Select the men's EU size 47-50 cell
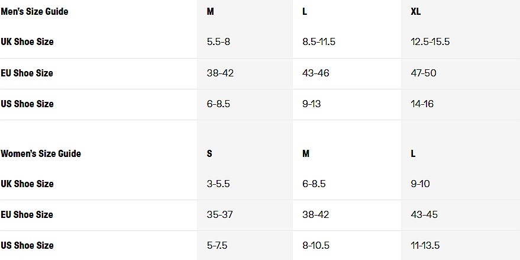This screenshot has height=260, width=520. tap(423, 73)
